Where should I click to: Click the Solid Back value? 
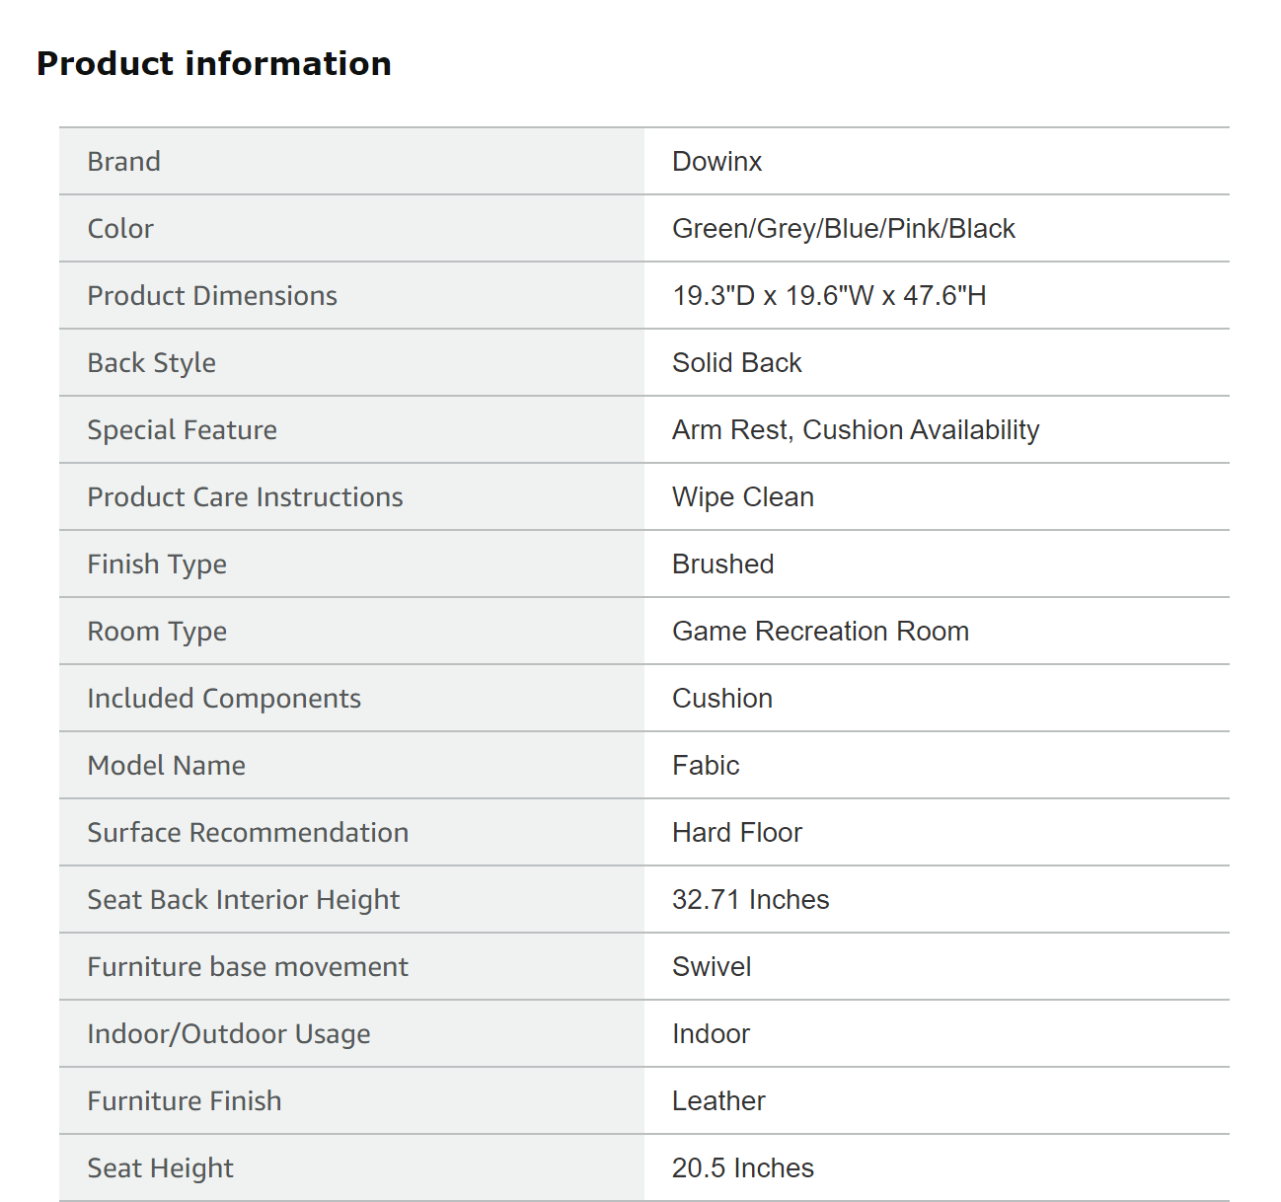coord(736,363)
